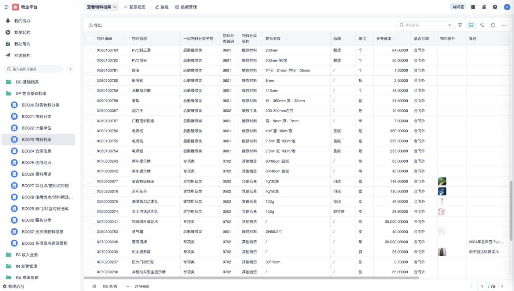
Task: Open the notifications bell in top bar
Action: 484,7
